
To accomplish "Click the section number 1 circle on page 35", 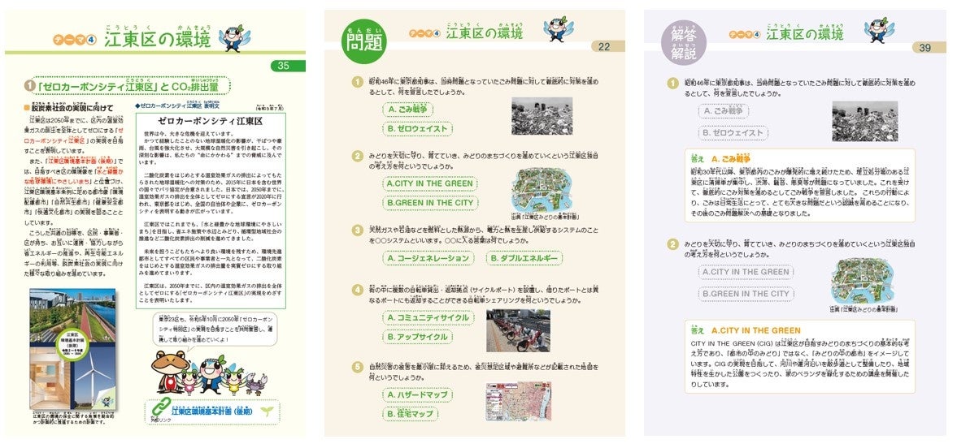I will 28,86.
